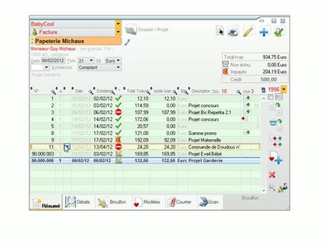Click the document selection cursor icon
The width and height of the screenshot is (326, 244).
(x=220, y=31)
